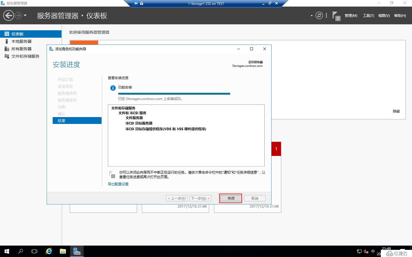This screenshot has height=257, width=412.
Task: Click the Server Manager icon in the title bar
Action: coord(3,3)
